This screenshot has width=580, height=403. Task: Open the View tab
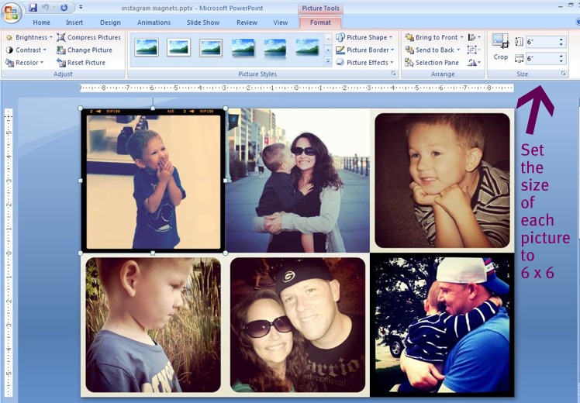click(281, 22)
